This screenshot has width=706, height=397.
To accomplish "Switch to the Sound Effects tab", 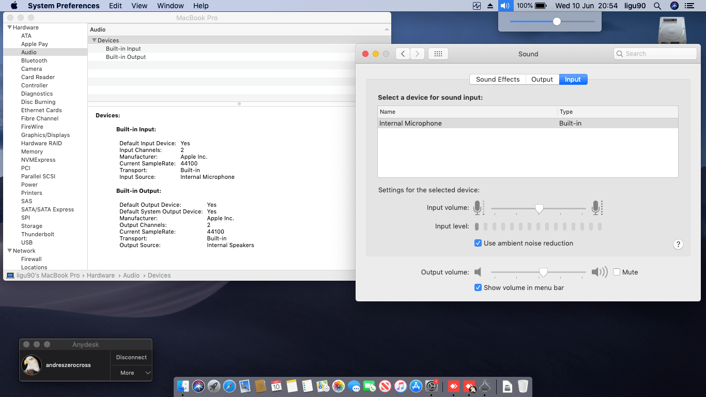I will [497, 79].
